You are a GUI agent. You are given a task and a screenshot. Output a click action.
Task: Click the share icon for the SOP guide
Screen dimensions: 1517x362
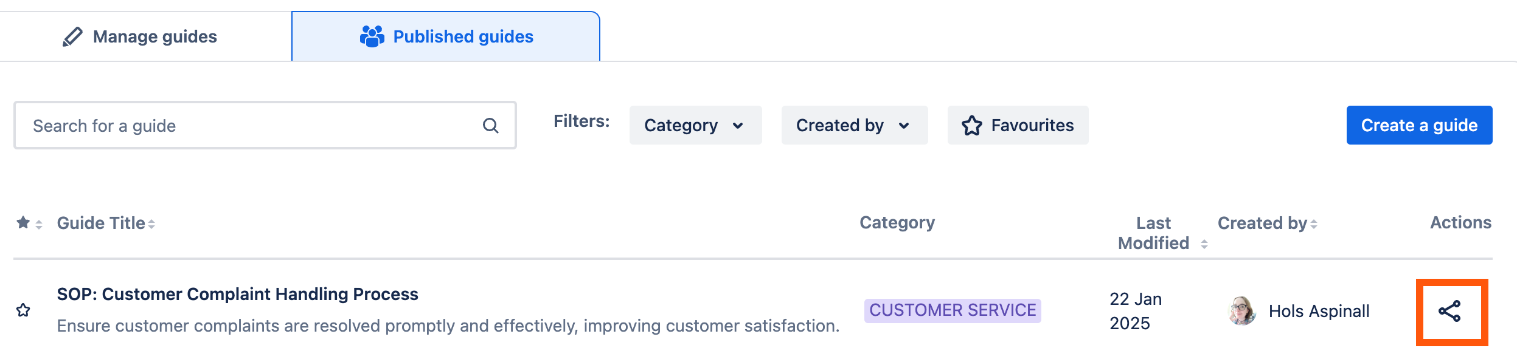pyautogui.click(x=1451, y=310)
